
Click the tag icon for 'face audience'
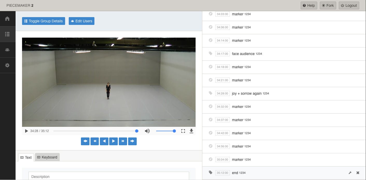211,53
